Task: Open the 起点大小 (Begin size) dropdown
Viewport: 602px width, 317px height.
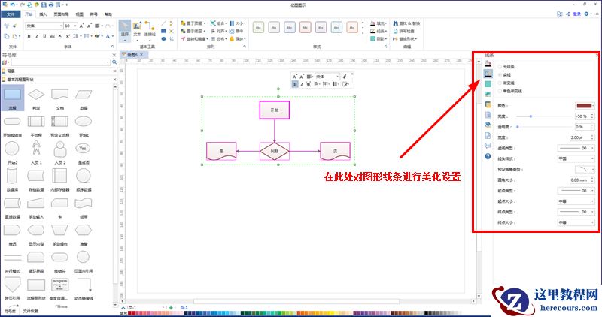Action: point(576,201)
